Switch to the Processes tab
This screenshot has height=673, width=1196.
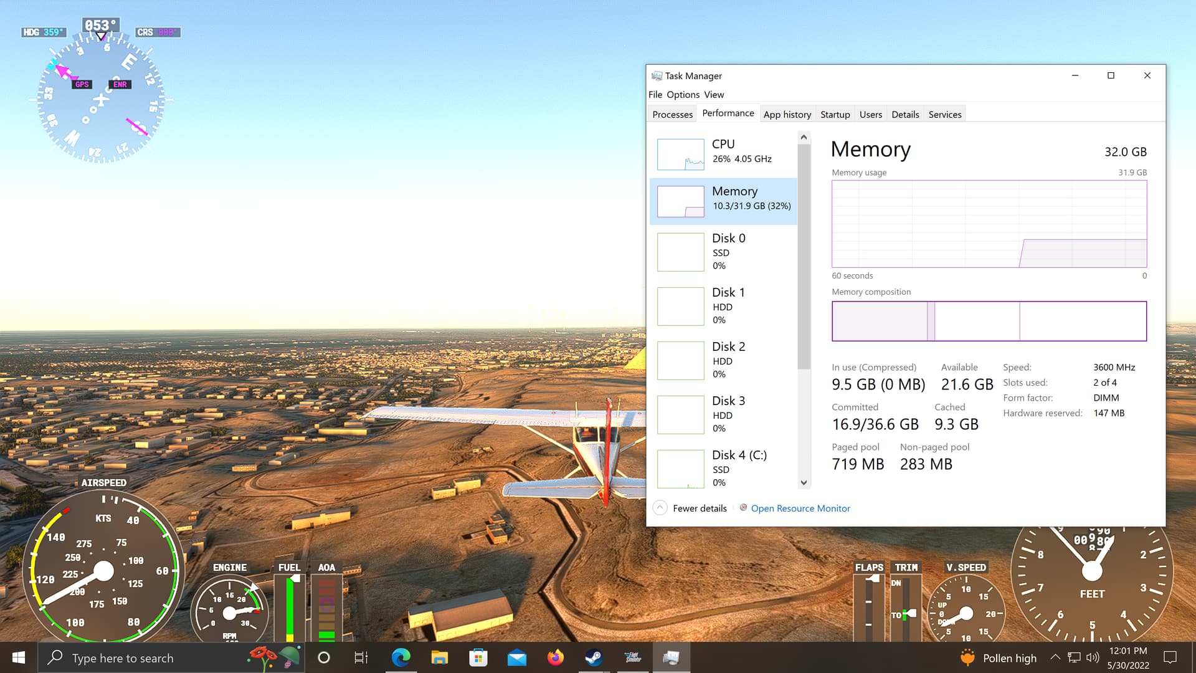pos(672,114)
